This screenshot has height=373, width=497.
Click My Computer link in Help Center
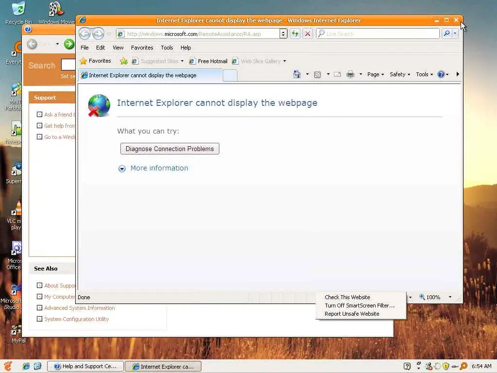point(60,297)
